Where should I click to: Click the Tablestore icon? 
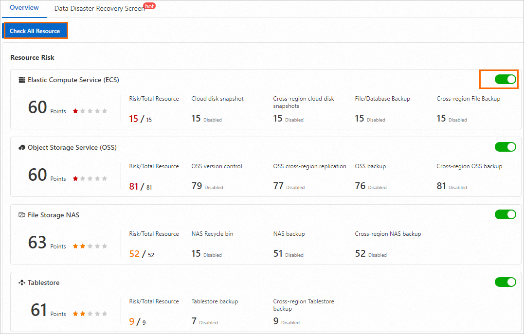22,282
